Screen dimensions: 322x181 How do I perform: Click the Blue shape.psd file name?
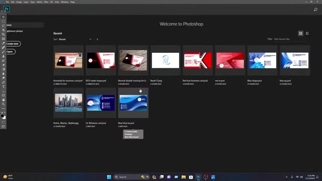(x=255, y=80)
